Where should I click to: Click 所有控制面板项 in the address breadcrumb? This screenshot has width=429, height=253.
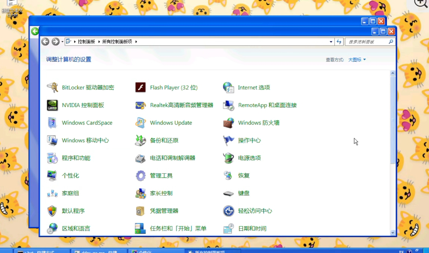tap(117, 42)
